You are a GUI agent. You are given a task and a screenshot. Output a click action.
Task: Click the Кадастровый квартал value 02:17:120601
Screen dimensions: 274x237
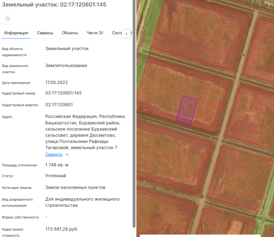click(x=59, y=105)
